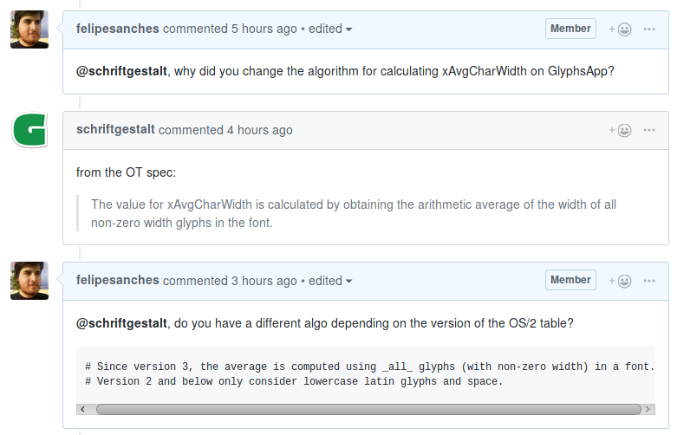The width and height of the screenshot is (677, 435).
Task: Open felipesanches username link in first comment
Action: point(117,29)
